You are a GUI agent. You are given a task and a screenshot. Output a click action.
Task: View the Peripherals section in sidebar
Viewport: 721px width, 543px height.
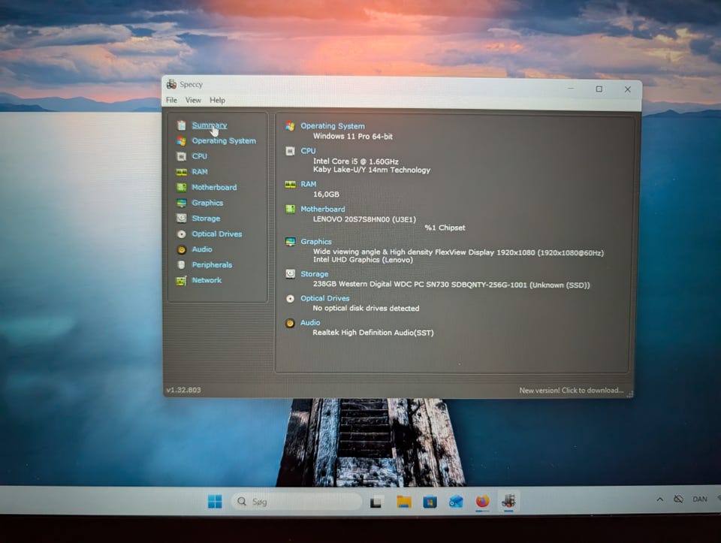212,265
